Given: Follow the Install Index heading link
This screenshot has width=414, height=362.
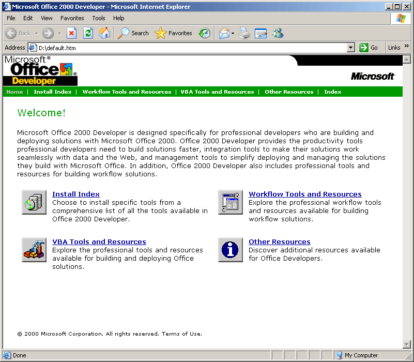Looking at the screenshot, I should coord(76,194).
